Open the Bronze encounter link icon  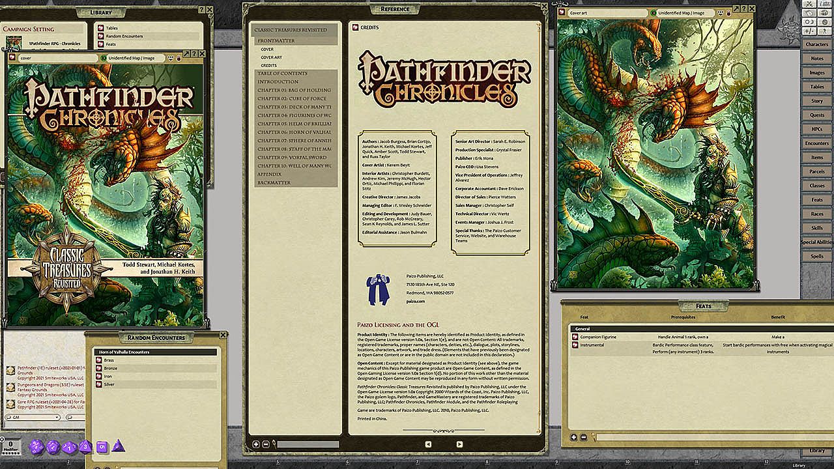pos(98,368)
